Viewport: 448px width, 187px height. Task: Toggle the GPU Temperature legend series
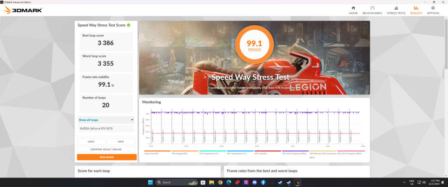point(240,152)
